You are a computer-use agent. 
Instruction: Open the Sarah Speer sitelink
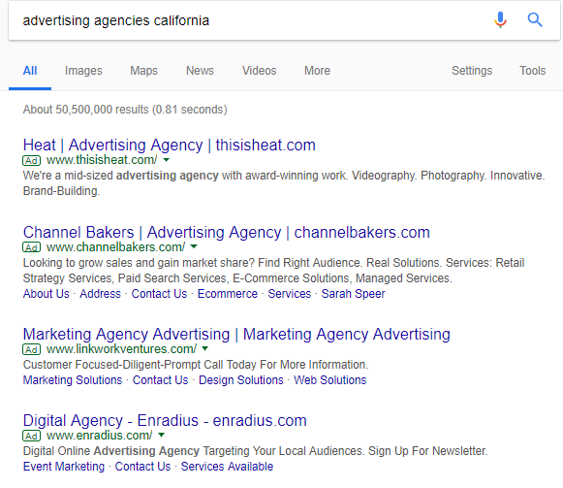click(353, 294)
